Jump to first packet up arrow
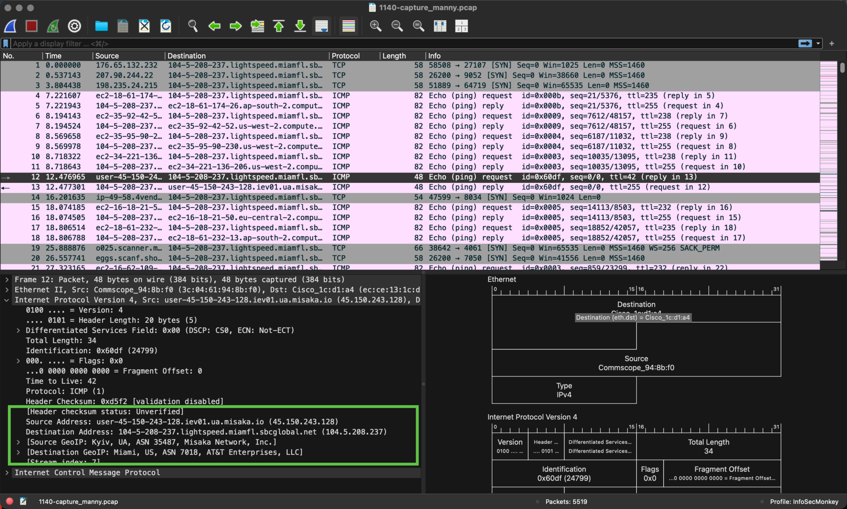The width and height of the screenshot is (847, 509). 279,26
